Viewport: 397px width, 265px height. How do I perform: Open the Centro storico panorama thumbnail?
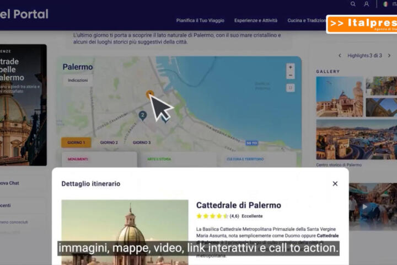pyautogui.click(x=356, y=140)
